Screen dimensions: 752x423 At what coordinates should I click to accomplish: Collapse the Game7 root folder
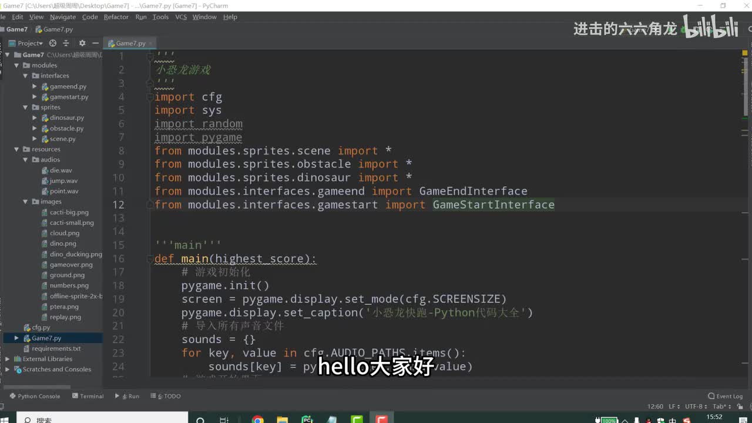click(x=8, y=55)
